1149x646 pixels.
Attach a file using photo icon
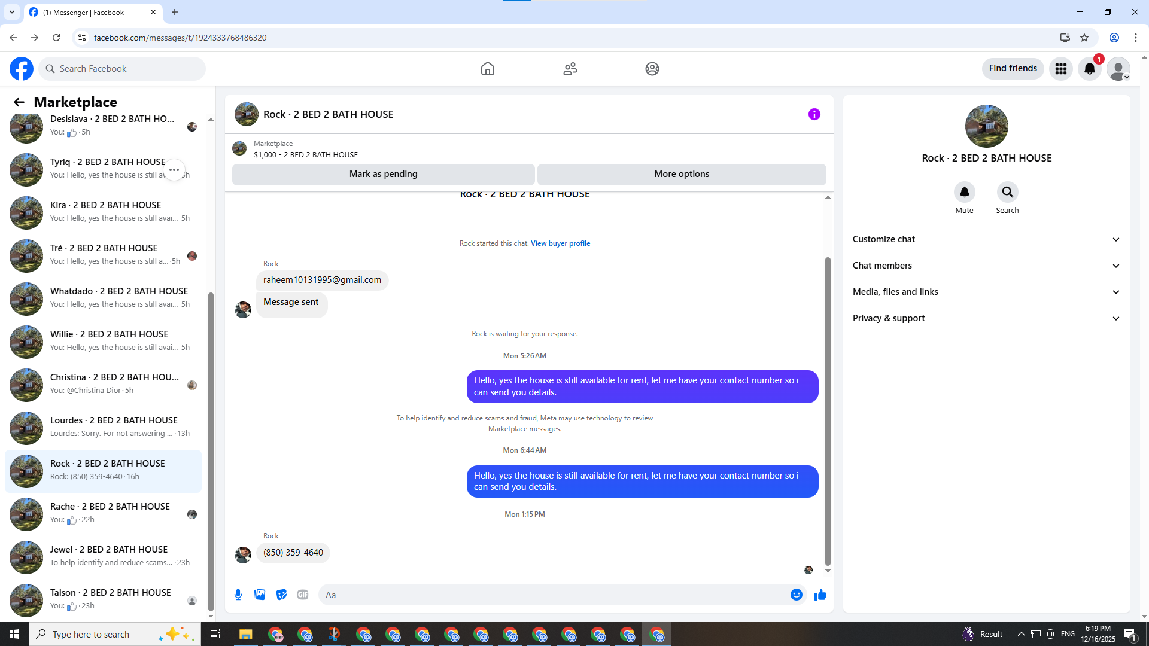[260, 595]
